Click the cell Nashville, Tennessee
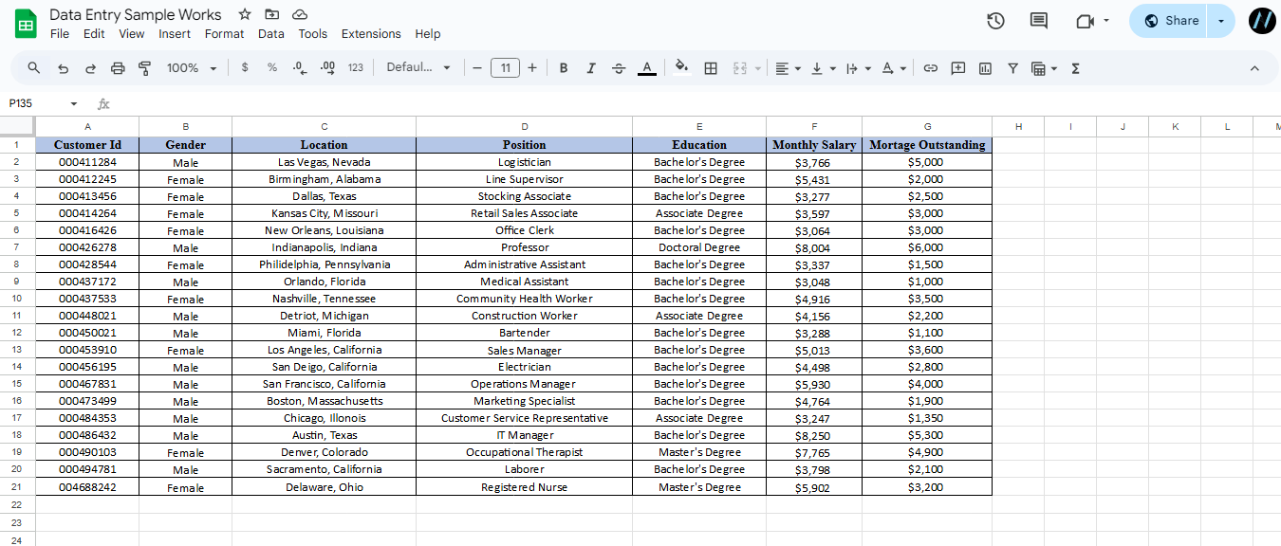The width and height of the screenshot is (1281, 546). click(325, 299)
